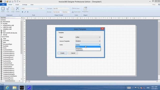Viewport: 160px width, 90px height.
Task: Toggle Italic formatting
Action: pyautogui.click(x=25, y=12)
